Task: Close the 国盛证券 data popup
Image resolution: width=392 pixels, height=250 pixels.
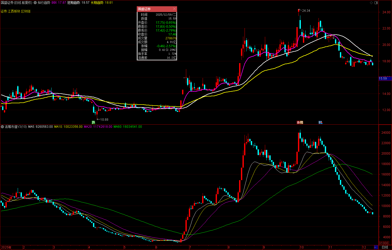Action: (x=174, y=9)
